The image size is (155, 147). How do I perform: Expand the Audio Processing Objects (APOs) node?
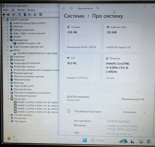pyautogui.click(x=8, y=23)
